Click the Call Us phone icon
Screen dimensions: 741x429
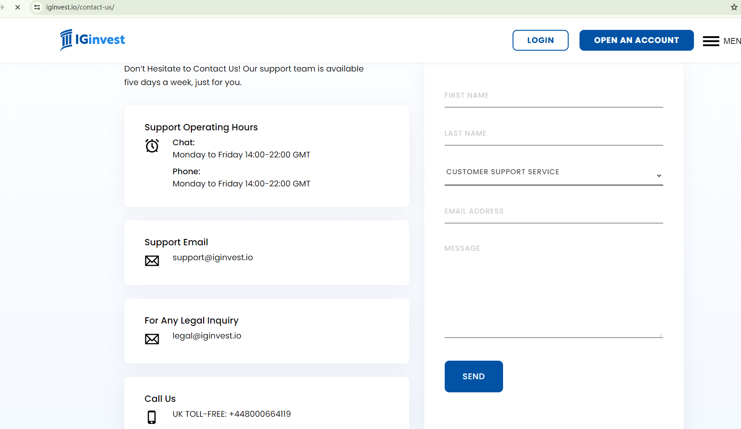coord(152,417)
